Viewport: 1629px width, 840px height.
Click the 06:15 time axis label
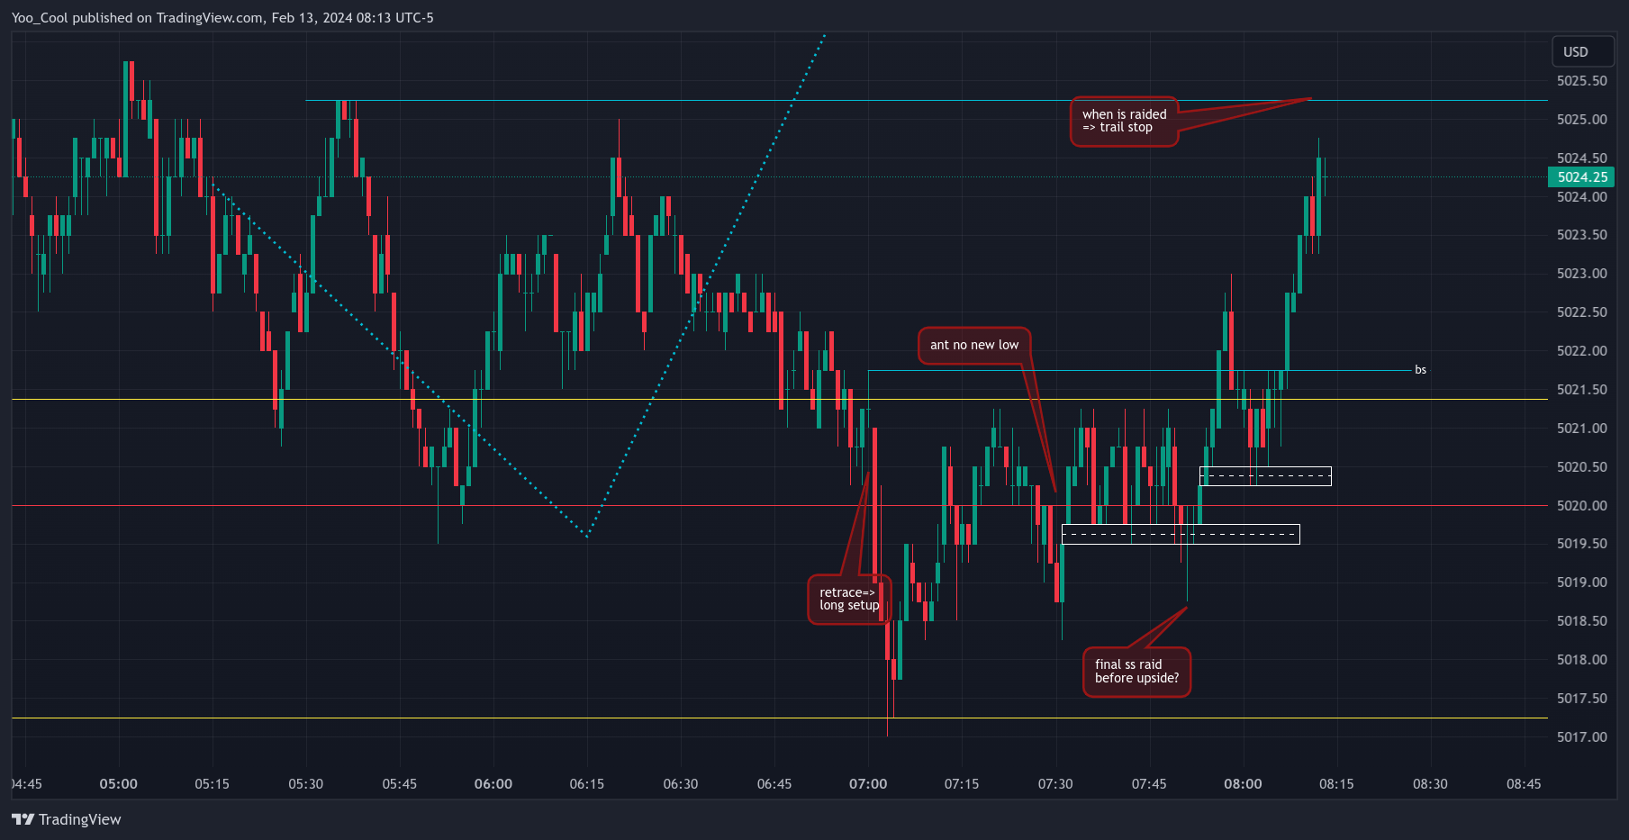tap(587, 784)
